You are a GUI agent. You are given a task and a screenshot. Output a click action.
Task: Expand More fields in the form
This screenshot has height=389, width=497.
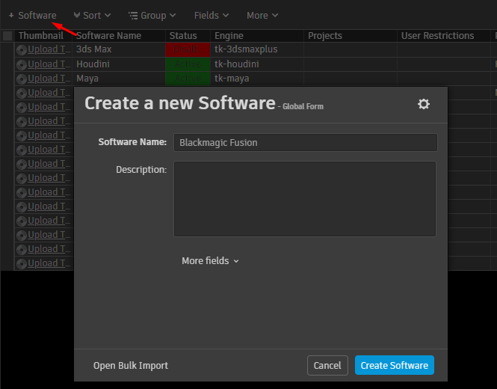pos(210,261)
